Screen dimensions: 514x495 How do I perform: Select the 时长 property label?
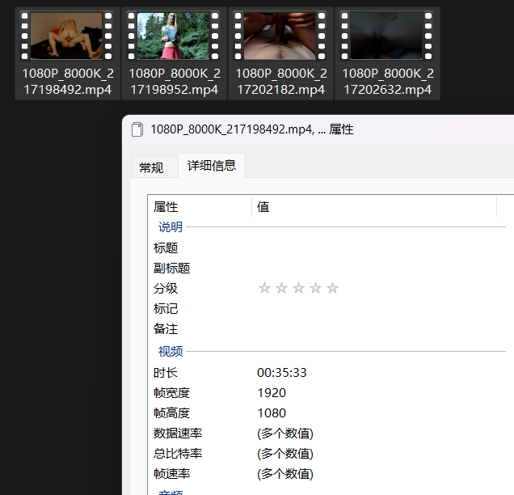pos(166,373)
